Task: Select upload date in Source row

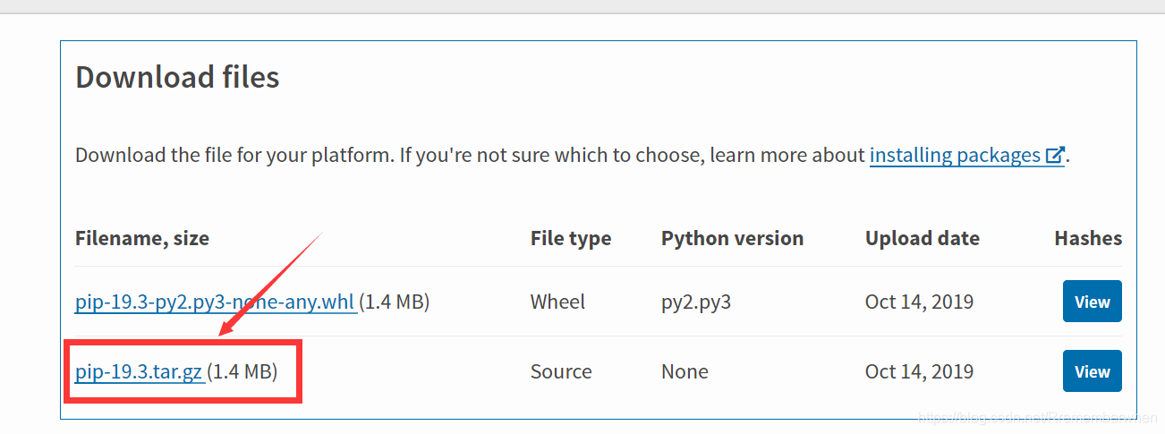Action: tap(919, 371)
